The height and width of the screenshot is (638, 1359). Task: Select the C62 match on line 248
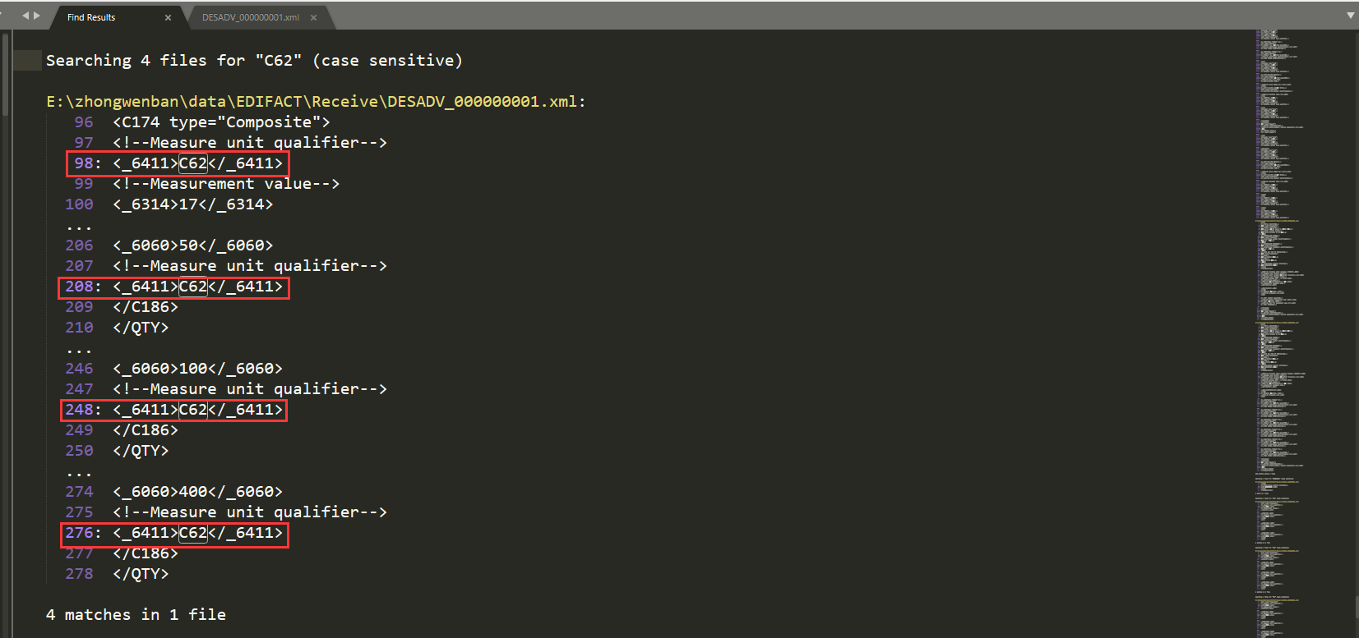193,410
